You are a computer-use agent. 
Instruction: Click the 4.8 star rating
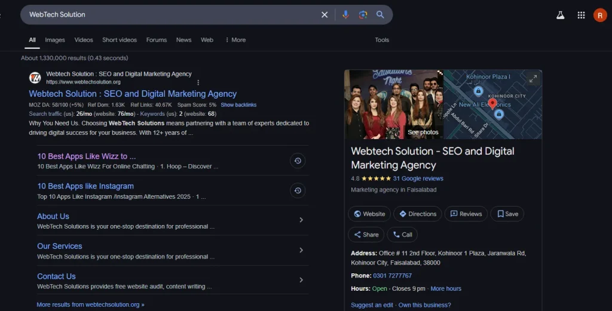click(371, 178)
